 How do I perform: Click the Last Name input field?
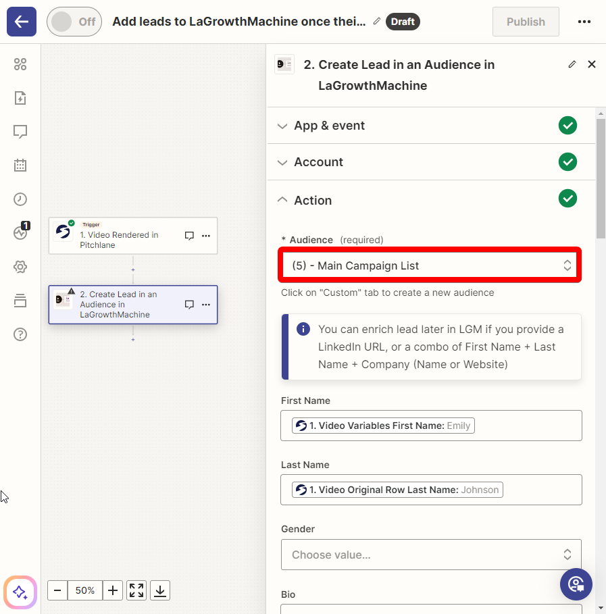point(431,490)
